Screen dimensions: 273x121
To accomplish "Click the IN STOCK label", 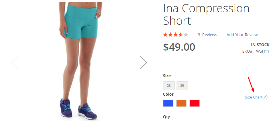I will 260,45.
